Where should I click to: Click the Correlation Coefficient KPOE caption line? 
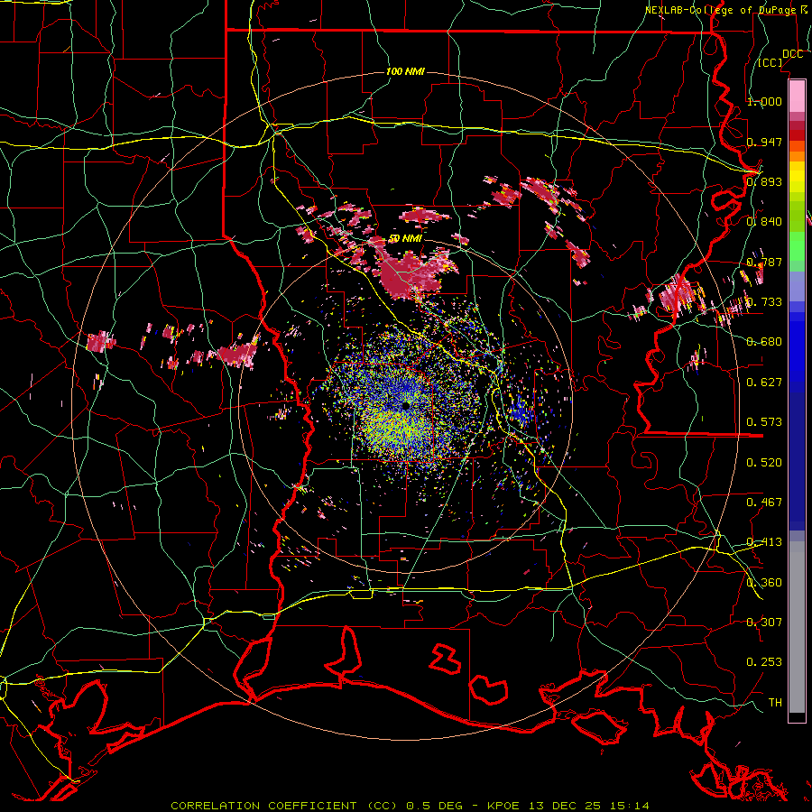(x=410, y=806)
